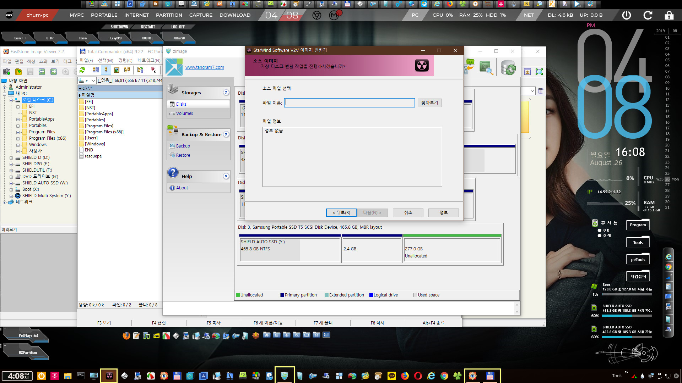Open zimage shield icon in taskbar
This screenshot has width=682, height=383.
pos(284,376)
